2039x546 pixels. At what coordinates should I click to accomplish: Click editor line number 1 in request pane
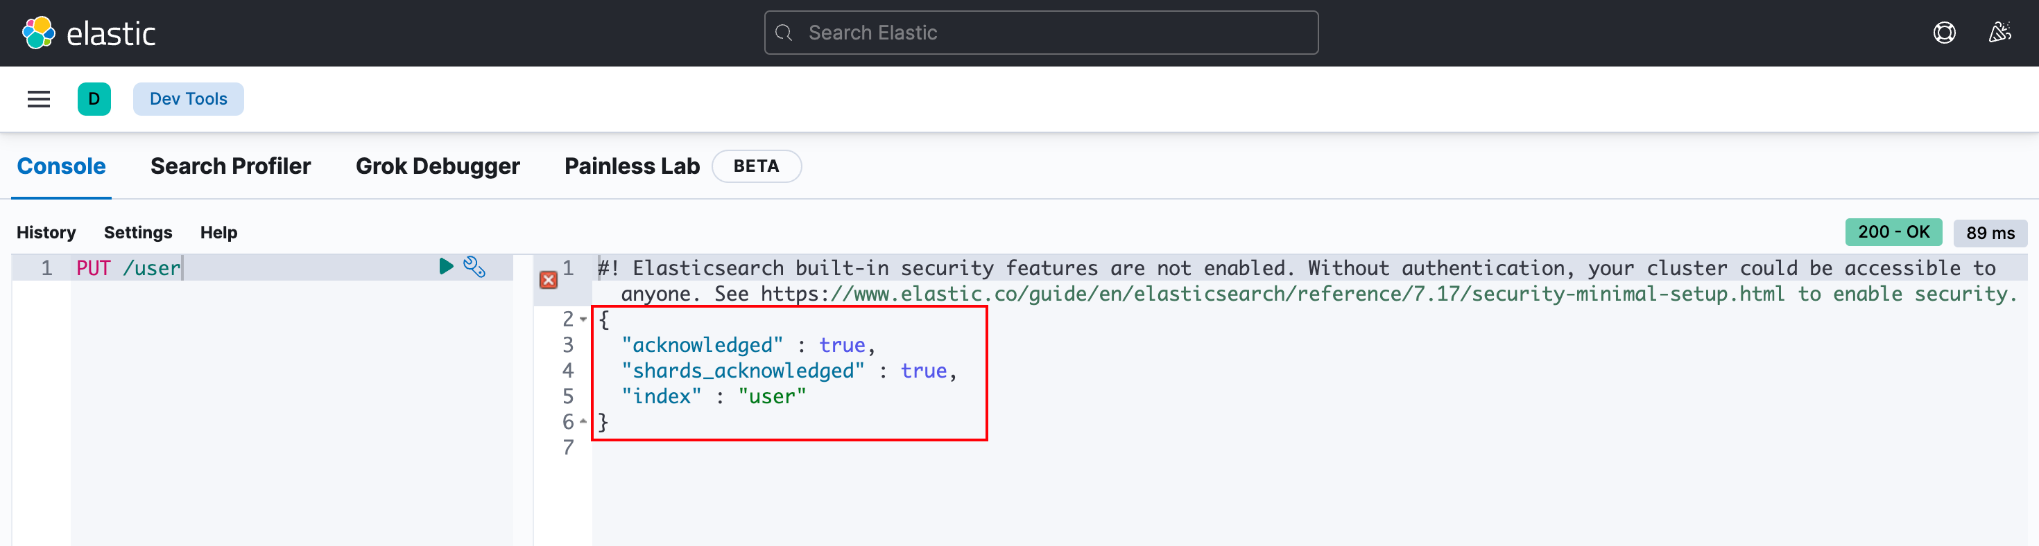tap(46, 267)
